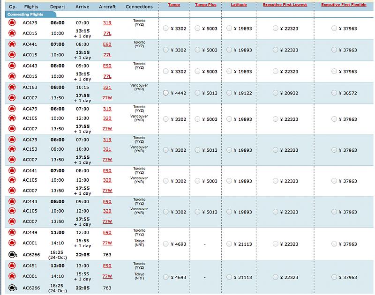The height and width of the screenshot is (295, 375).
Task: Select the ¥36572 Executive First Flexible fare
Action: pyautogui.click(x=334, y=93)
